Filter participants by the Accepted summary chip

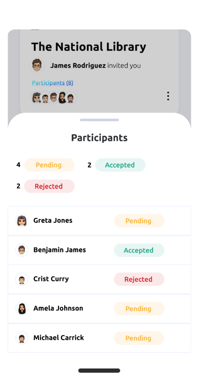point(120,165)
